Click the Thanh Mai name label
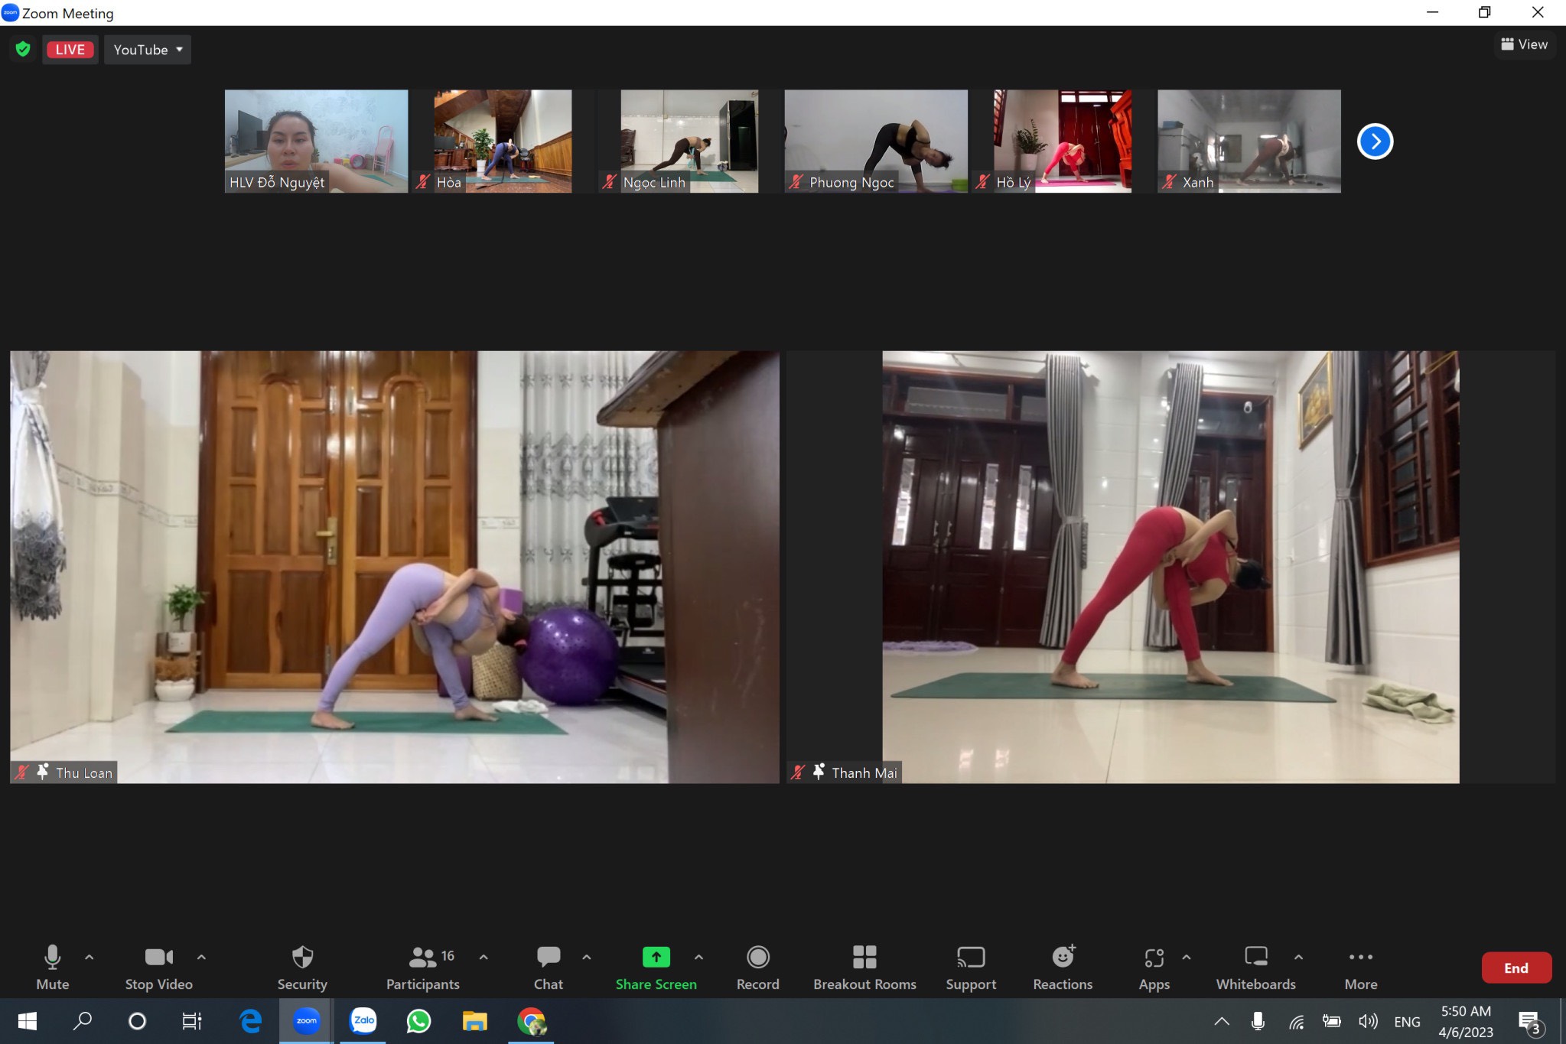The height and width of the screenshot is (1044, 1566). [x=864, y=772]
